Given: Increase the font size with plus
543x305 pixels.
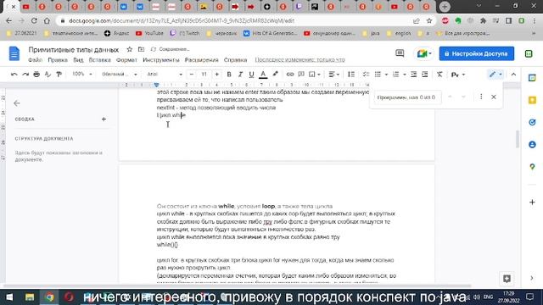Looking at the screenshot, I should [217, 75].
